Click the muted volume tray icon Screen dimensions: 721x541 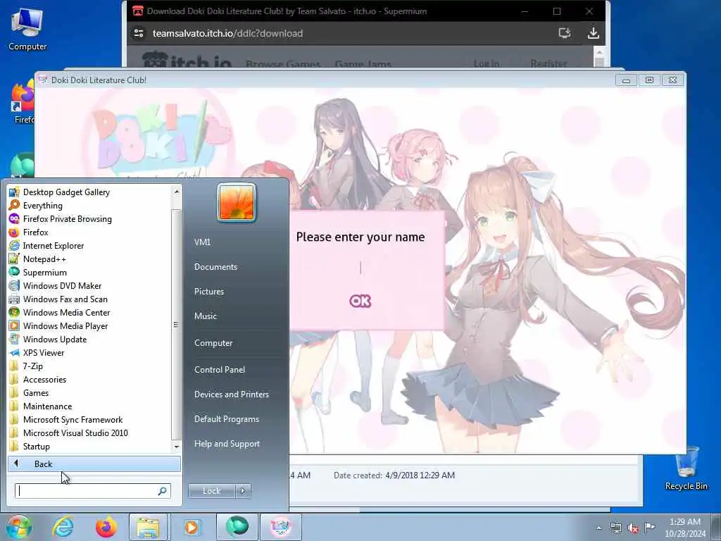633,528
